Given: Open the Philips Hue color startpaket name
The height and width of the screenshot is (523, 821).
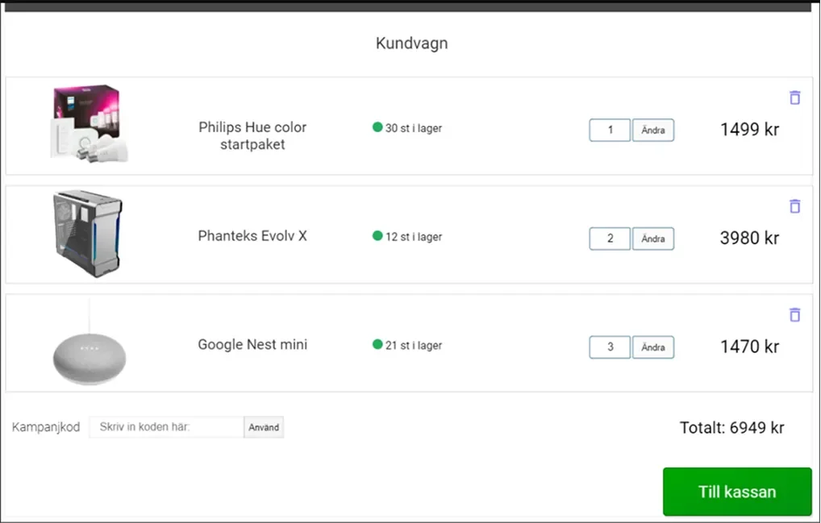Looking at the screenshot, I should [x=252, y=136].
